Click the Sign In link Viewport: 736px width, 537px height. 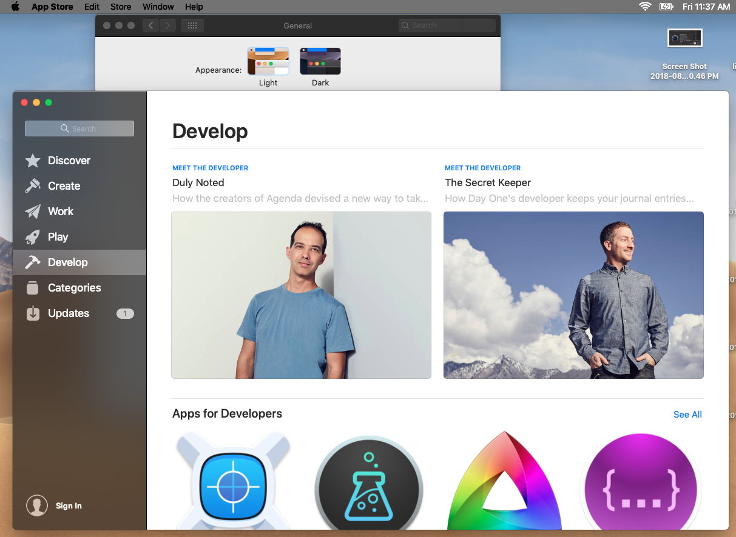point(69,506)
